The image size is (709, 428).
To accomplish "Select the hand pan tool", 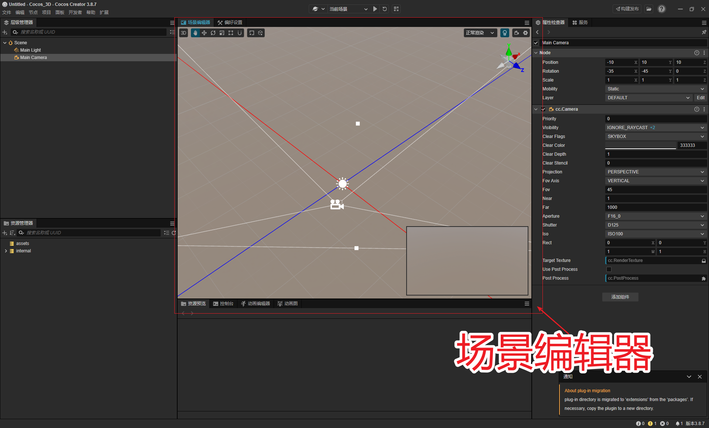I will pyautogui.click(x=195, y=33).
